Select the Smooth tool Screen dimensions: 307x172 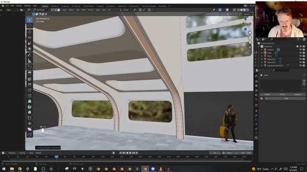click(30, 112)
